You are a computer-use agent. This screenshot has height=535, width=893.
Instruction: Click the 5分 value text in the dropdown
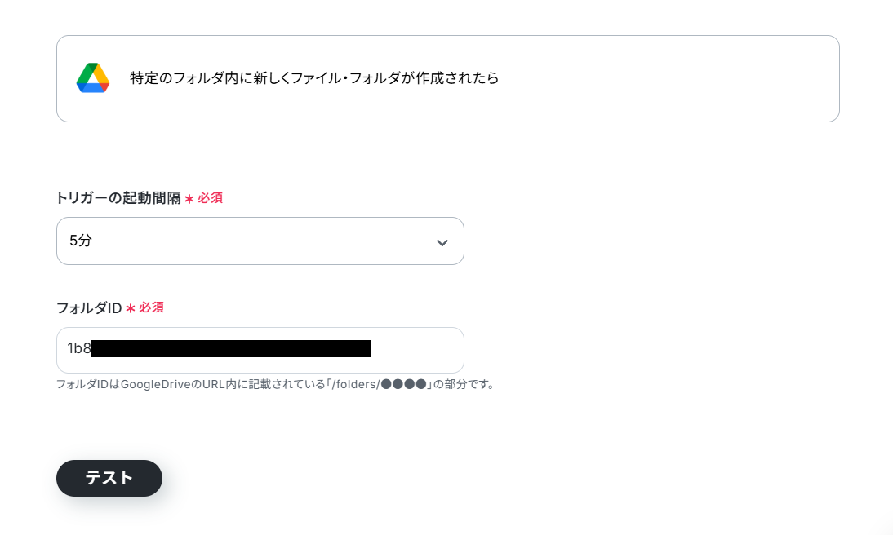point(80,241)
